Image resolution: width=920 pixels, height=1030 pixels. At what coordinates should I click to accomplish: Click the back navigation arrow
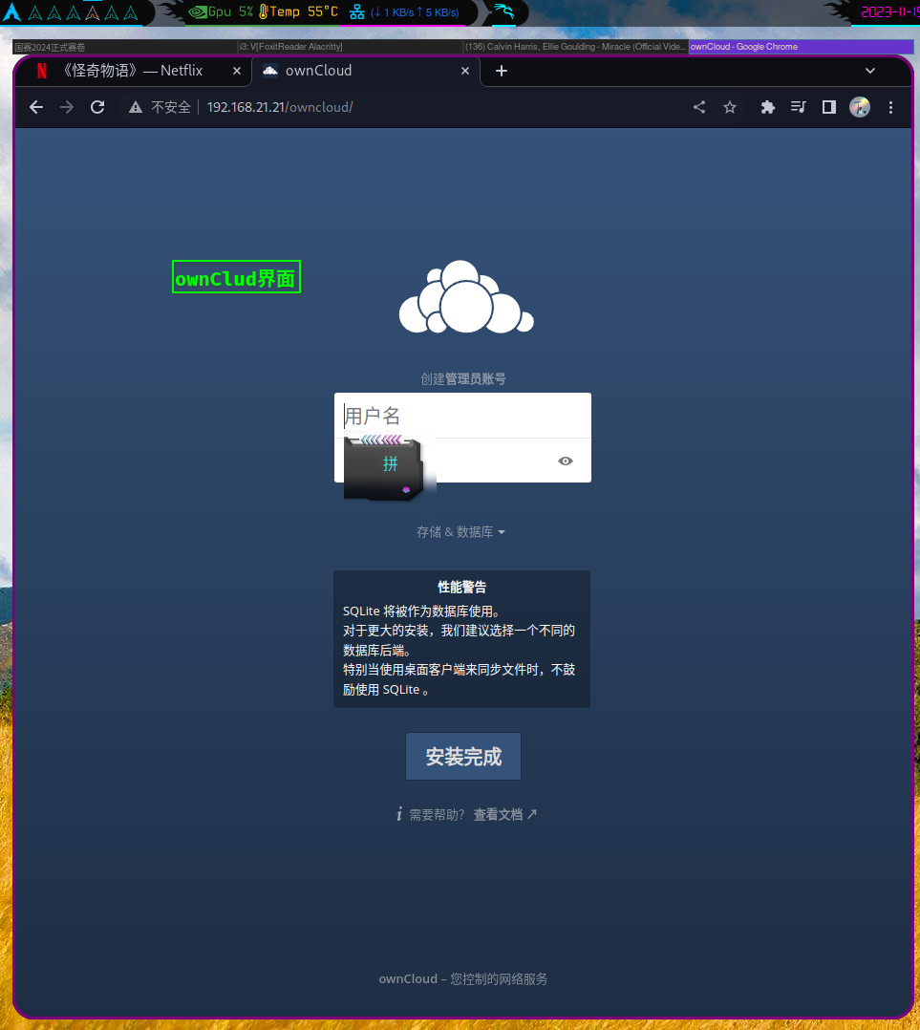pos(36,107)
